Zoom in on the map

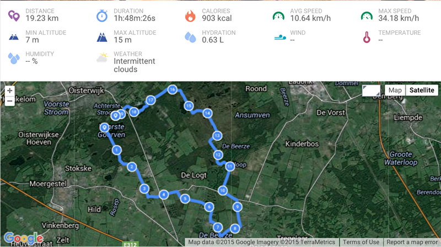(x=9, y=90)
